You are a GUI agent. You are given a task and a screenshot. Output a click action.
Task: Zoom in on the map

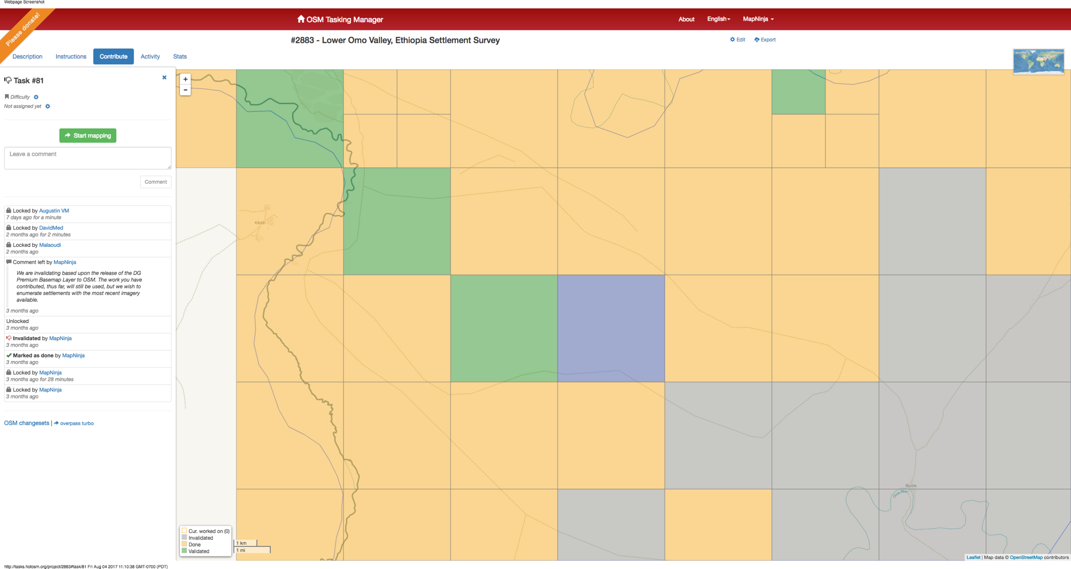[185, 79]
